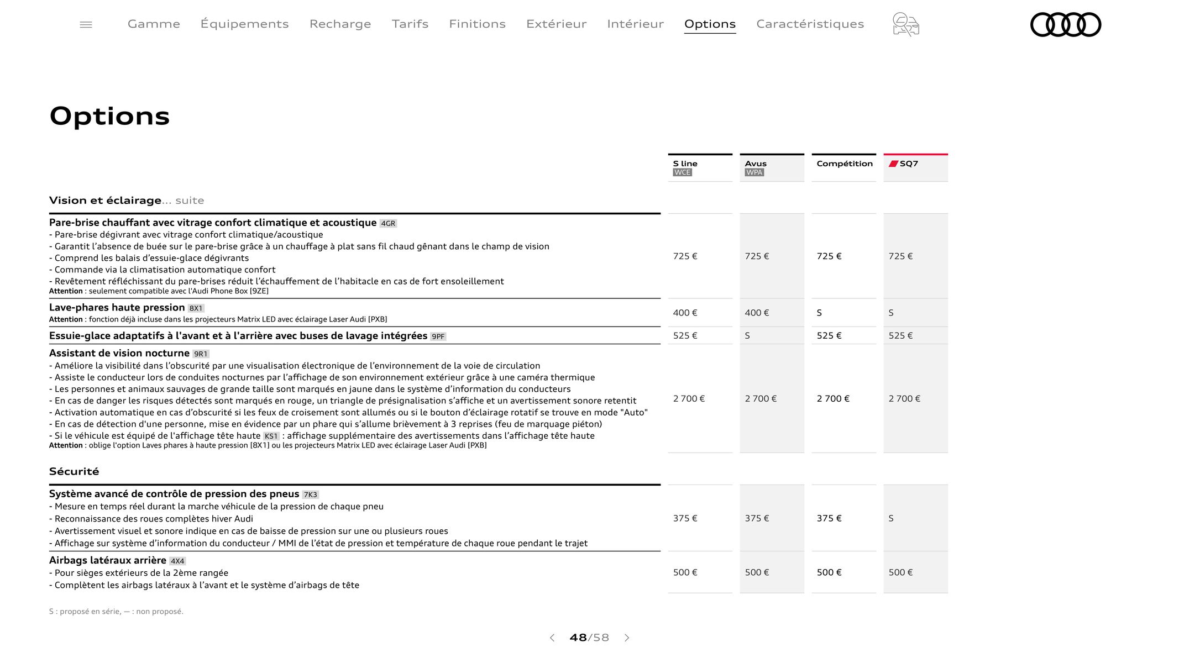Click the dealer contact icon
This screenshot has width=1179, height=663.
click(x=905, y=24)
